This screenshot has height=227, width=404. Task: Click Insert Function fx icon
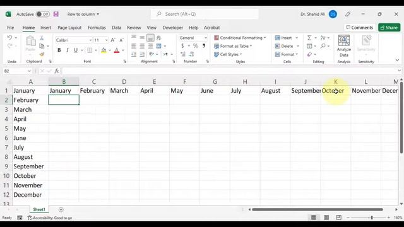click(57, 71)
